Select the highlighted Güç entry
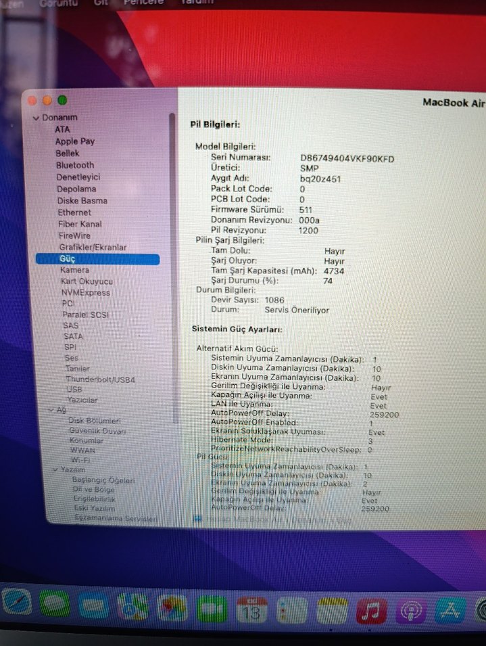486x646 pixels. (97, 258)
